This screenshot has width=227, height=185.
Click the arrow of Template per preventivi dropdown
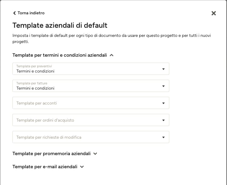click(x=163, y=69)
